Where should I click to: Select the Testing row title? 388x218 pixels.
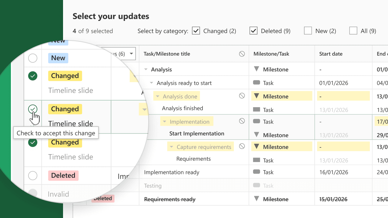(153, 186)
